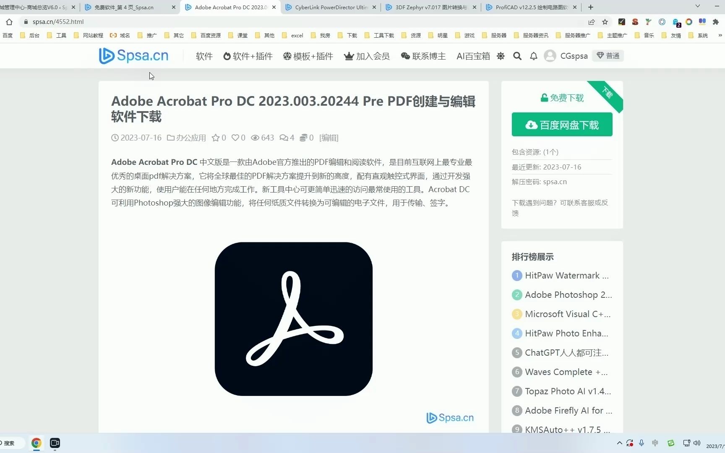The height and width of the screenshot is (453, 725).
Task: Click the share page icon
Action: click(x=592, y=22)
